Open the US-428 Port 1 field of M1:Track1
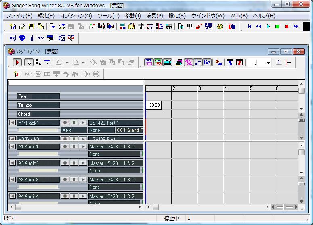 click(x=116, y=123)
